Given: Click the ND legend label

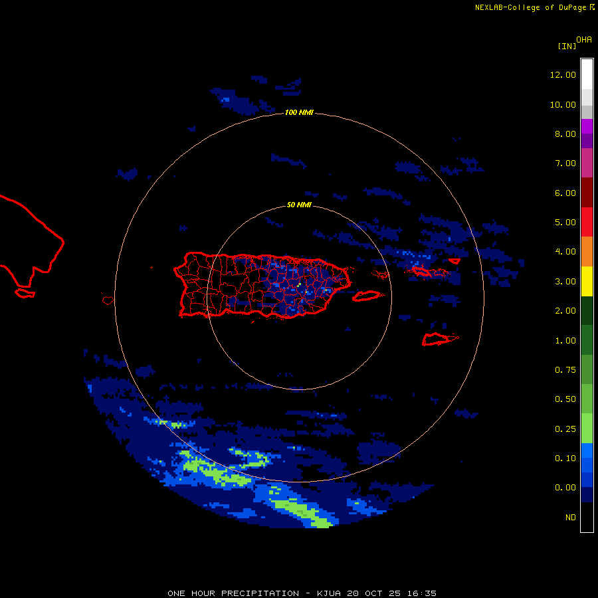Looking at the screenshot, I should [x=571, y=518].
